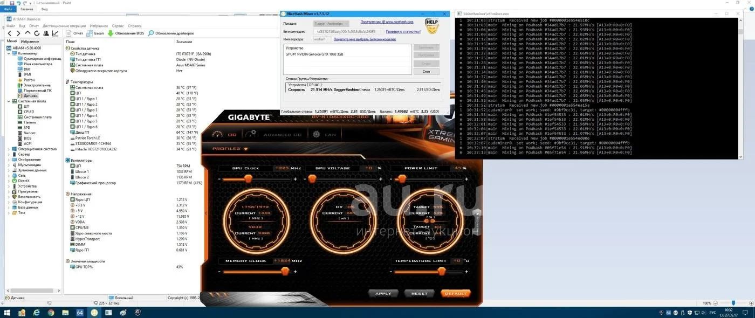The width and height of the screenshot is (755, 318).
Task: Open Paint's Файл tab
Action: (8, 9)
